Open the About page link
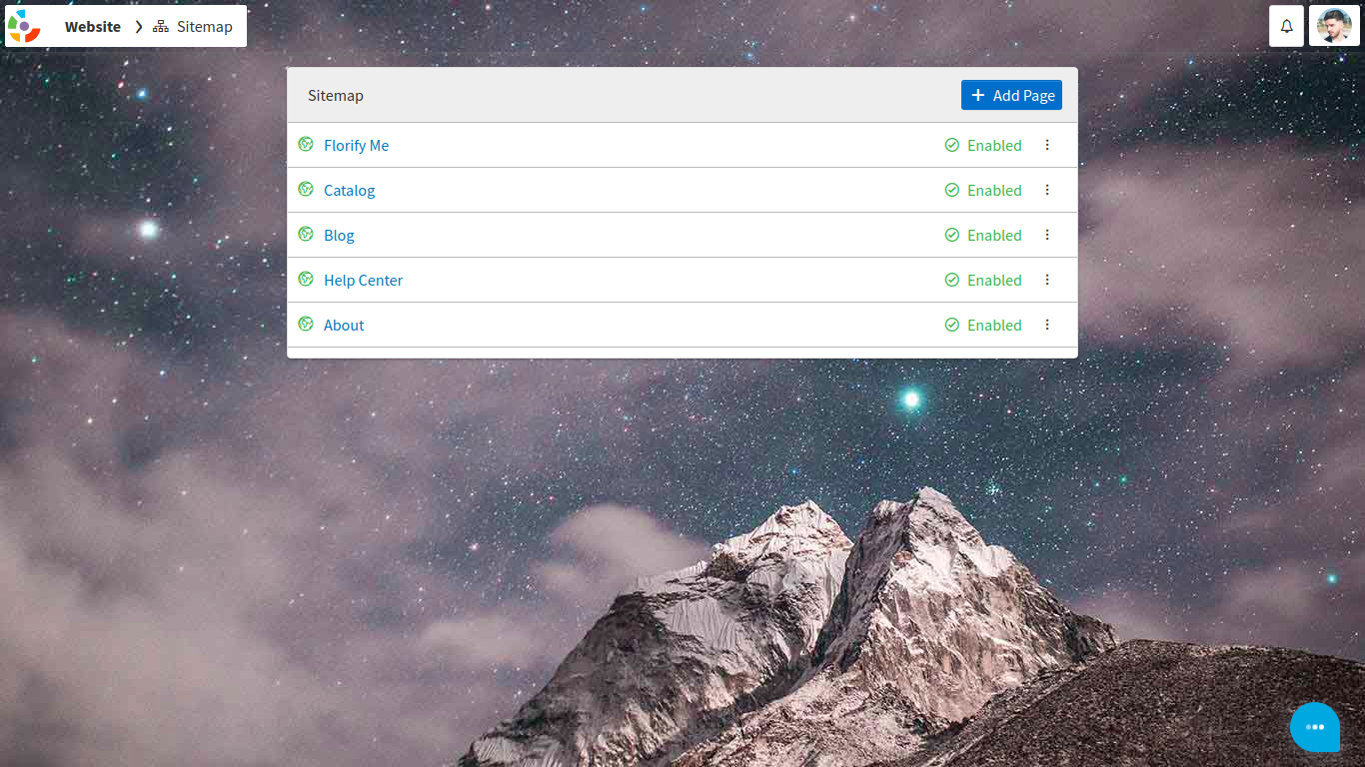The image size is (1365, 767). tap(344, 325)
